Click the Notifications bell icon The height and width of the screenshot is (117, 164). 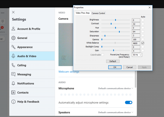pyautogui.click(x=13, y=83)
